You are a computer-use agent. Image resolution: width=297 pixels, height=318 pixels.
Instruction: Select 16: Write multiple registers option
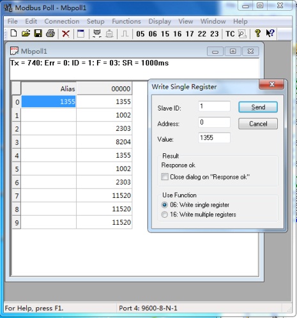pos(164,215)
